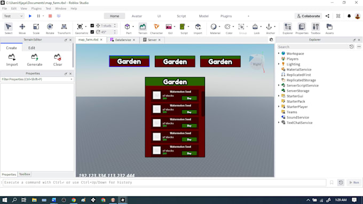The image size is (363, 204).
Task: Expand the TextChatService node
Action: (x=279, y=122)
